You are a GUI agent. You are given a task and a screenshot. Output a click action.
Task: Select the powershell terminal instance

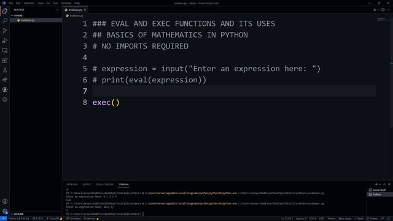click(x=379, y=190)
